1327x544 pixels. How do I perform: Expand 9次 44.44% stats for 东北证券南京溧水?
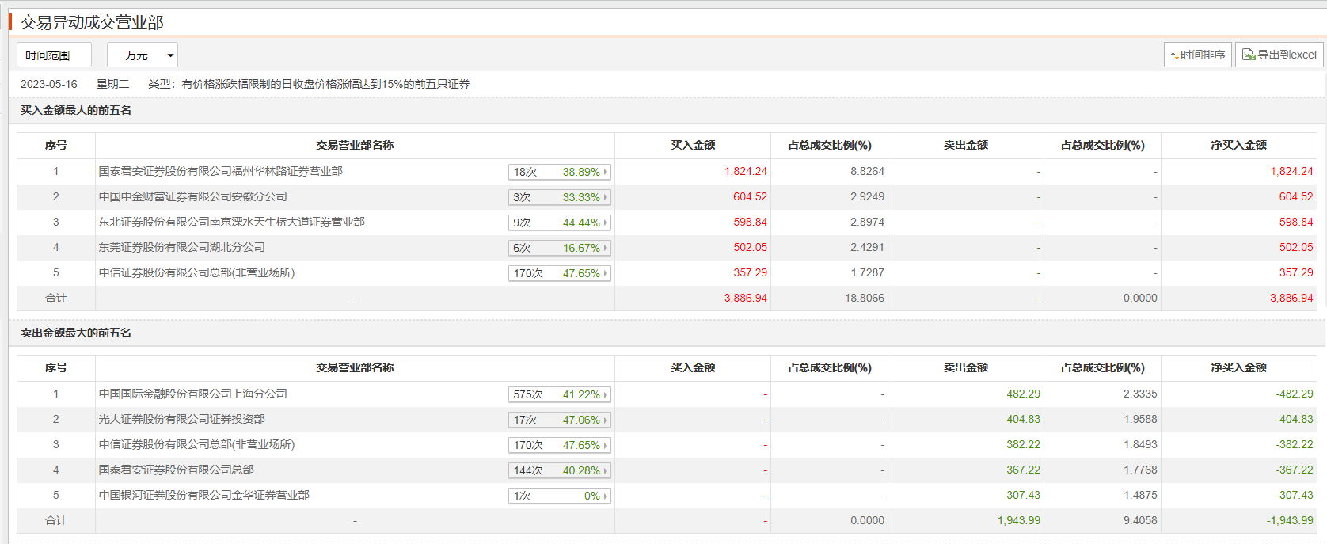(x=559, y=223)
